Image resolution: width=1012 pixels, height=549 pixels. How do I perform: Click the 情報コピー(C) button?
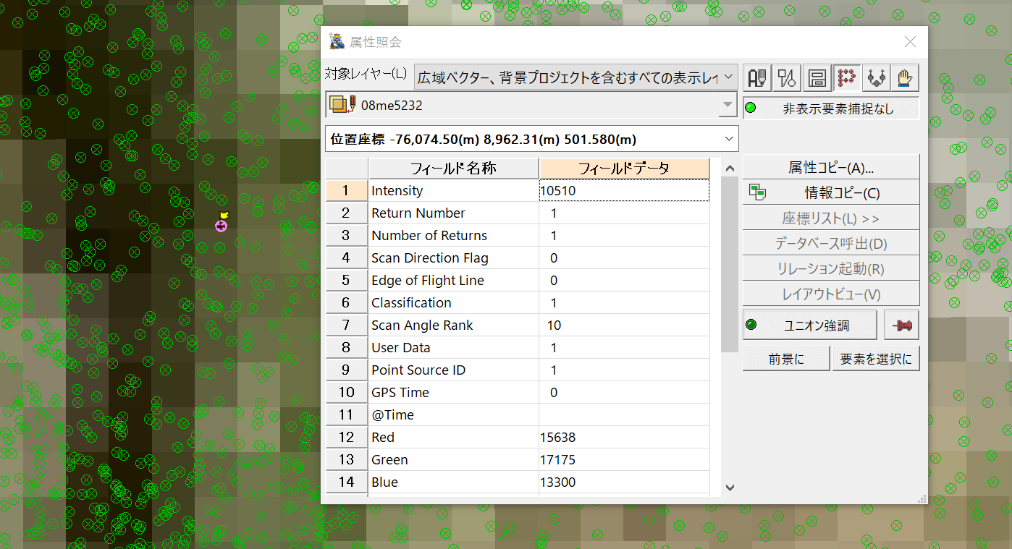coord(831,192)
